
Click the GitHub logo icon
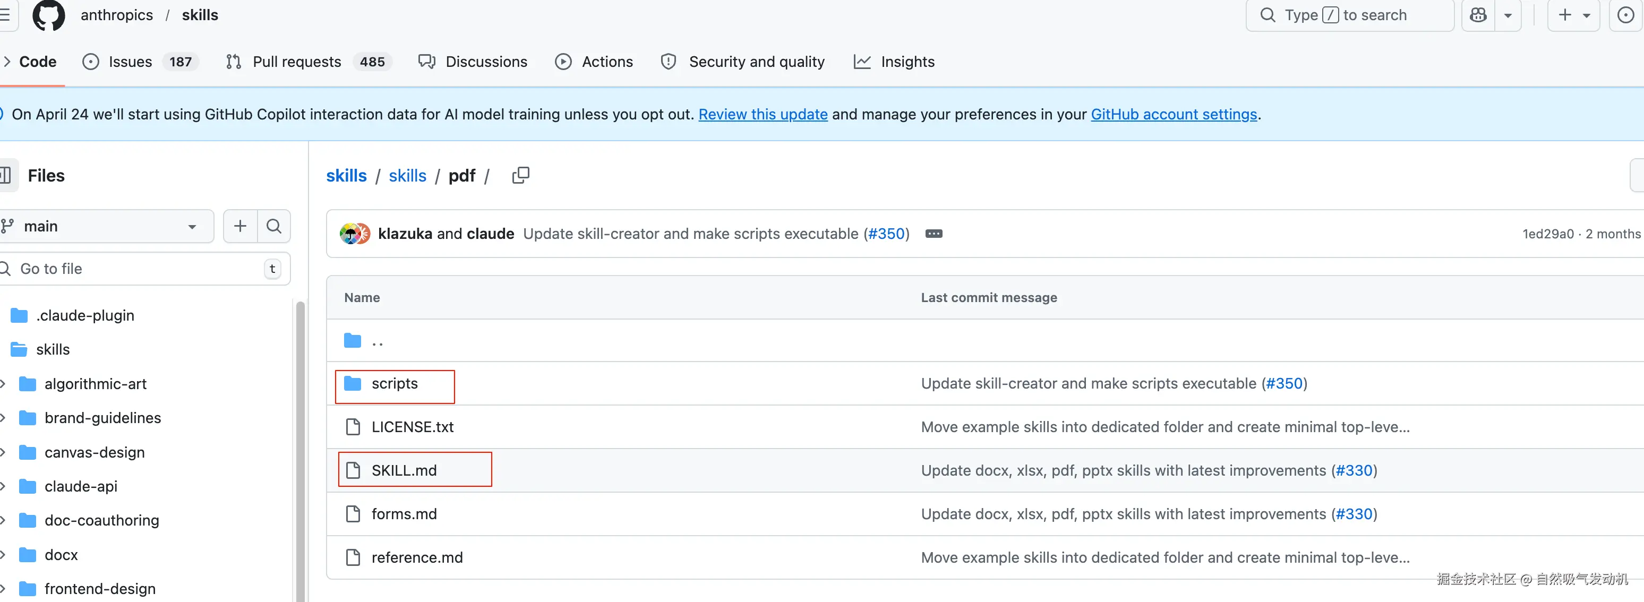tap(48, 15)
